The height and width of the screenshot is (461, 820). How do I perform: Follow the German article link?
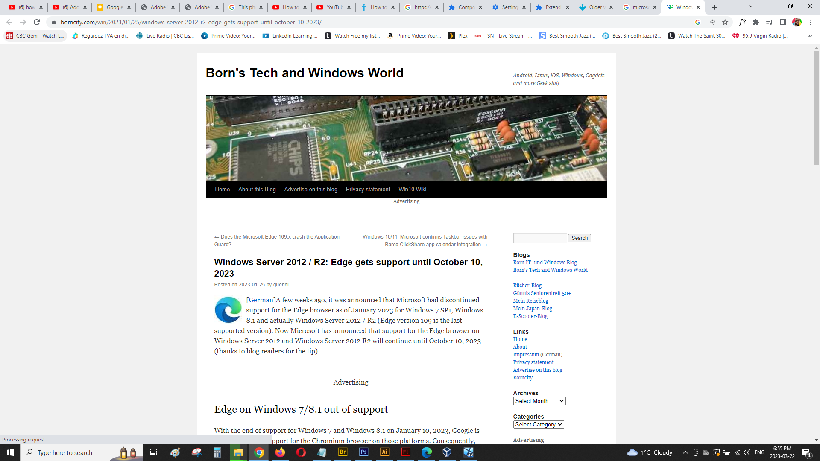pyautogui.click(x=261, y=300)
